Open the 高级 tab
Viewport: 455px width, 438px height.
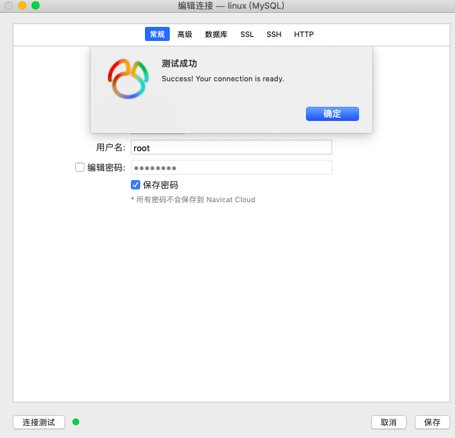pyautogui.click(x=185, y=34)
